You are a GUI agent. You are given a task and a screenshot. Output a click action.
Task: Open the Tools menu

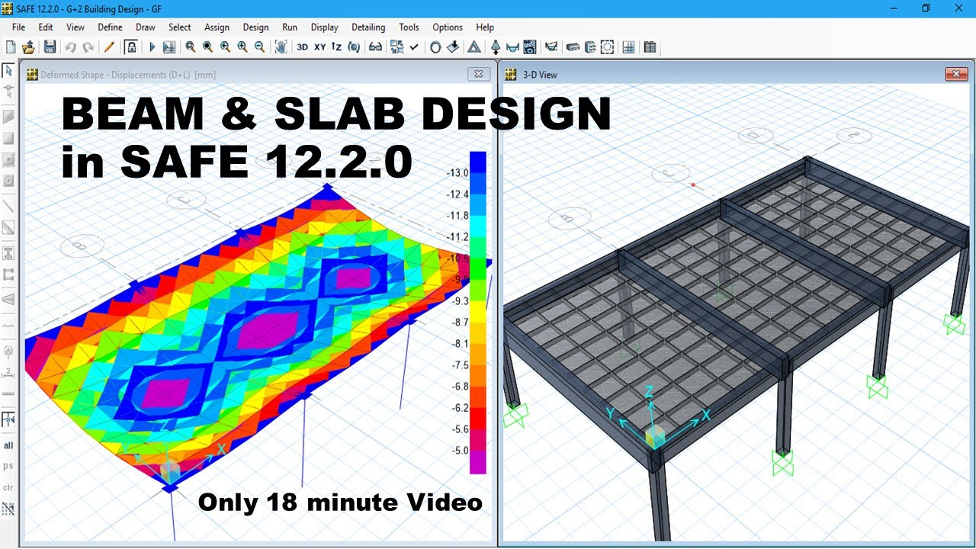409,27
